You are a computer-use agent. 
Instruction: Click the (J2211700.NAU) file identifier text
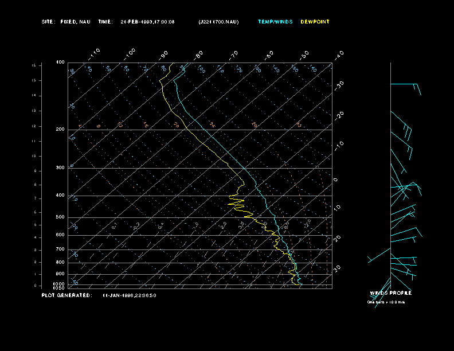[218, 22]
